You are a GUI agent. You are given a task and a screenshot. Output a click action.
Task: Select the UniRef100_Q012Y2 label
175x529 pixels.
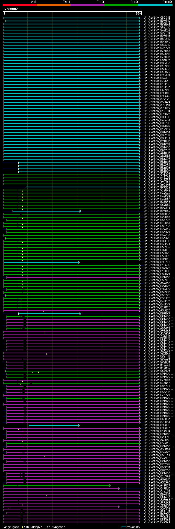pyautogui.click(x=157, y=175)
